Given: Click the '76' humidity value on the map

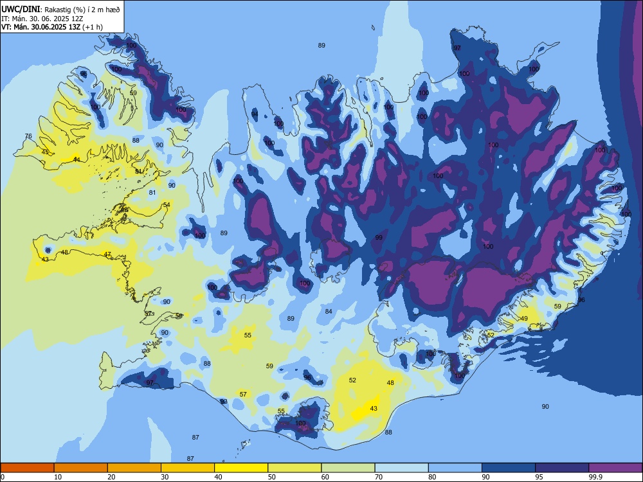Looking at the screenshot, I should (x=28, y=136).
